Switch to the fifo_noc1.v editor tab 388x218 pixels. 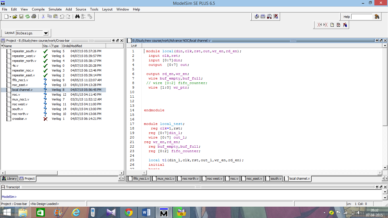click(x=139, y=179)
